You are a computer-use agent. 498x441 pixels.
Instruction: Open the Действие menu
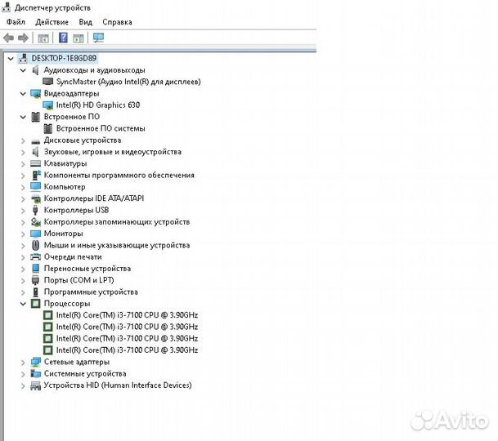[52, 22]
